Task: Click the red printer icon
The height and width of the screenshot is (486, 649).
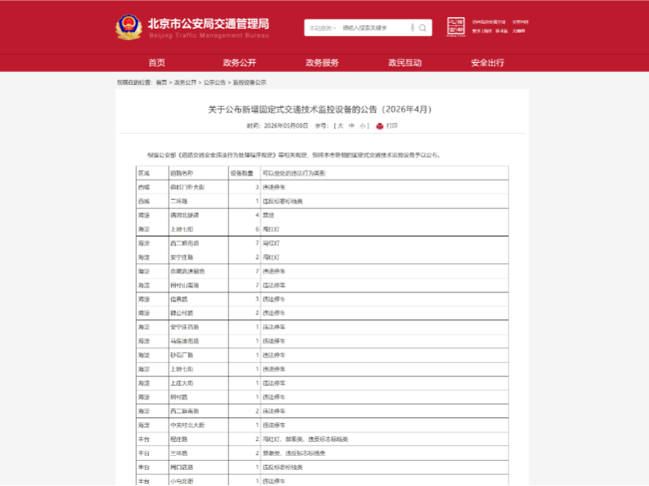Action: 380,126
